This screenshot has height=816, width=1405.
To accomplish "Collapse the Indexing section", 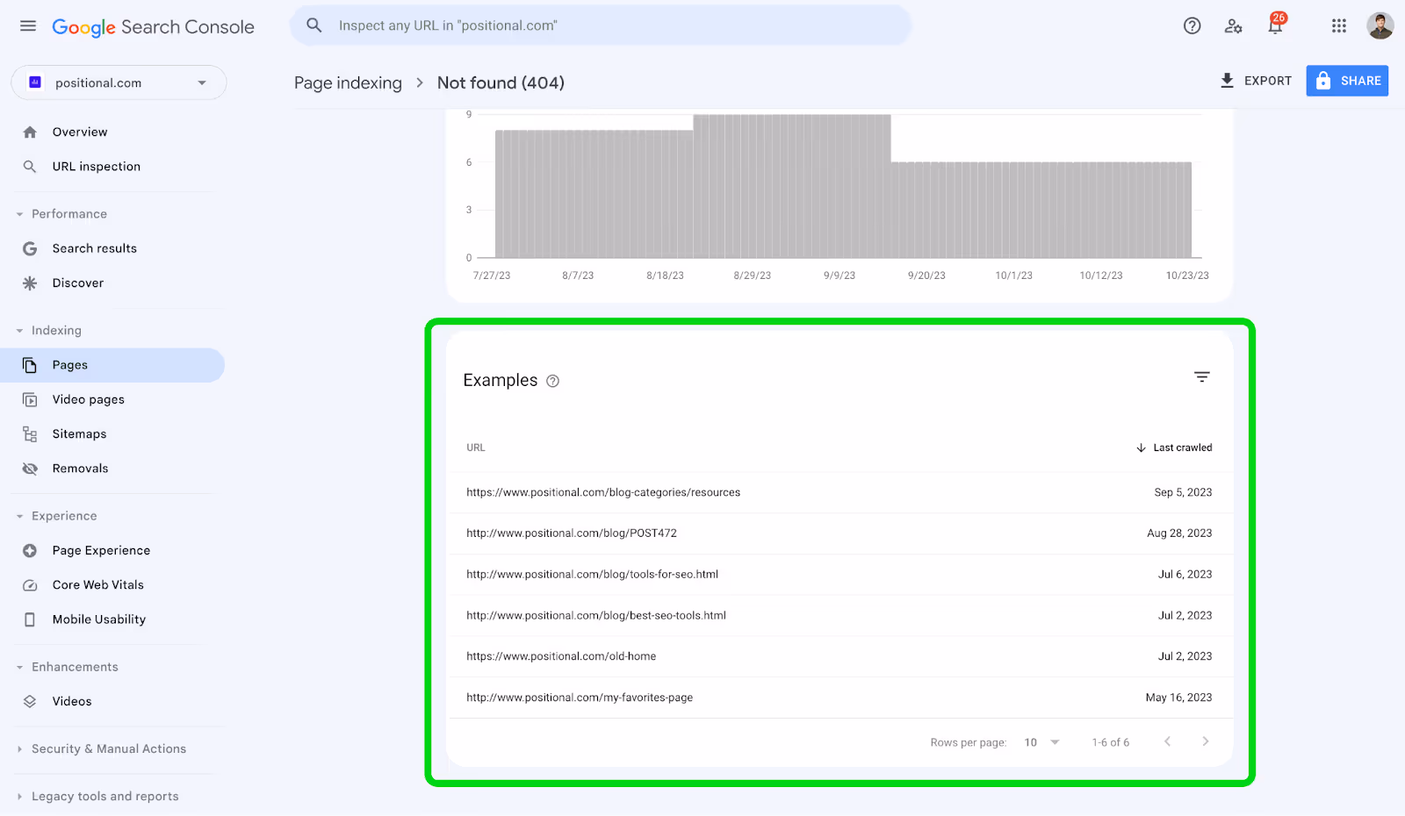I will click(x=19, y=331).
